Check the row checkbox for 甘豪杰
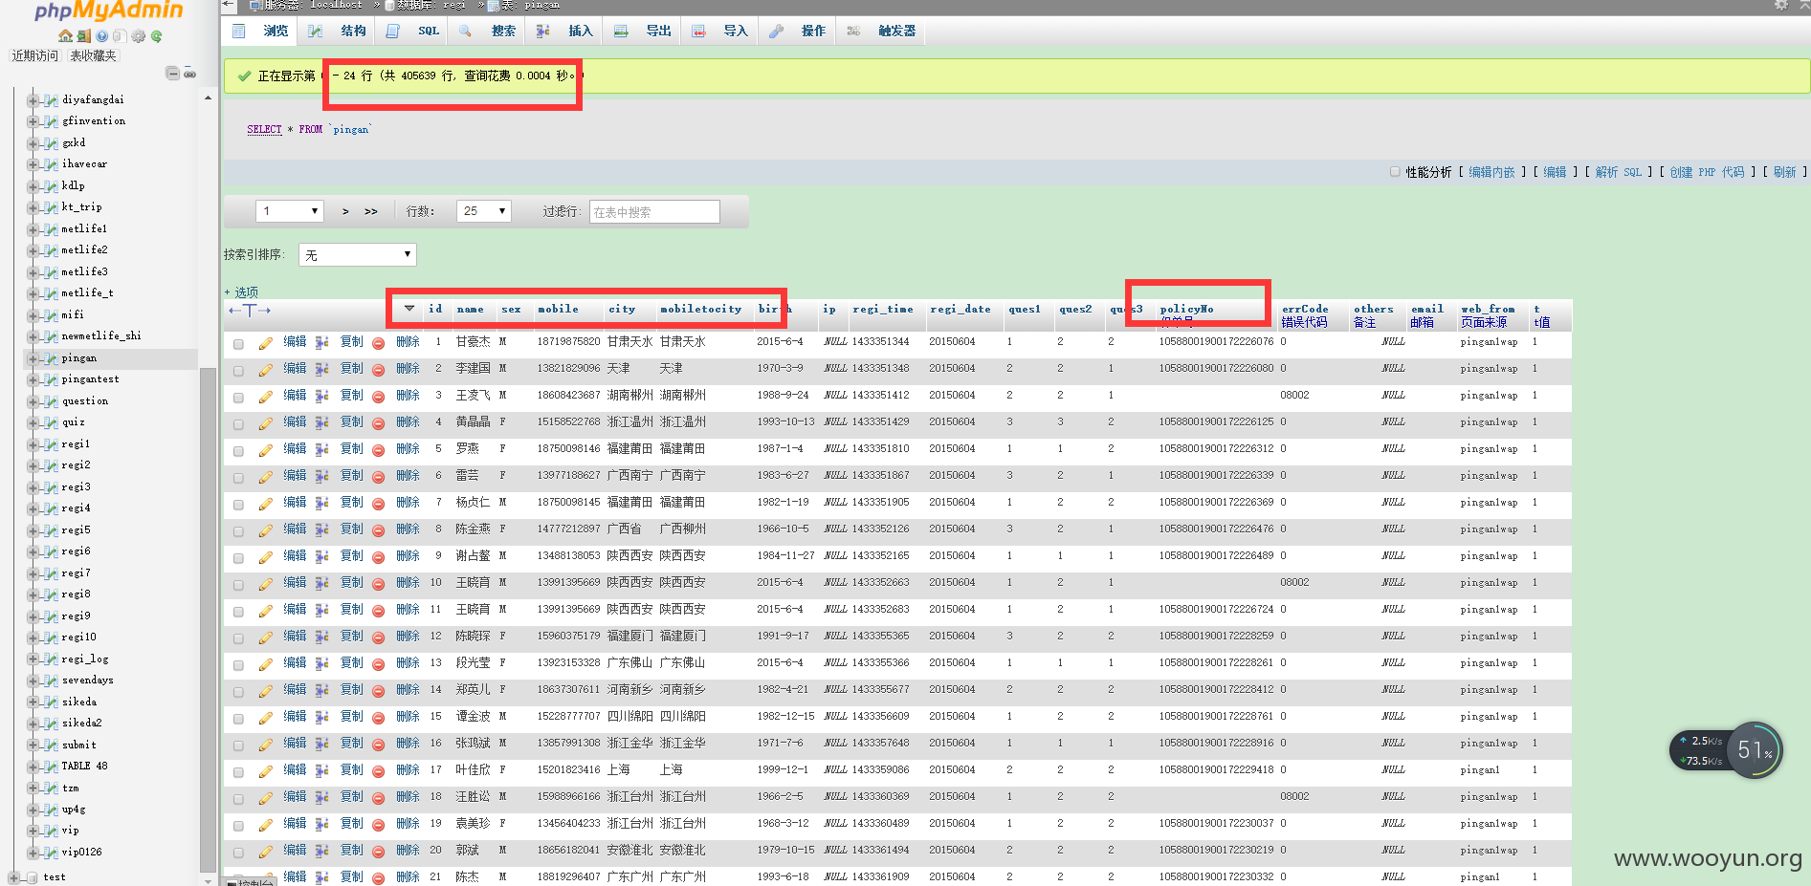Image resolution: width=1811 pixels, height=886 pixels. pos(238,343)
